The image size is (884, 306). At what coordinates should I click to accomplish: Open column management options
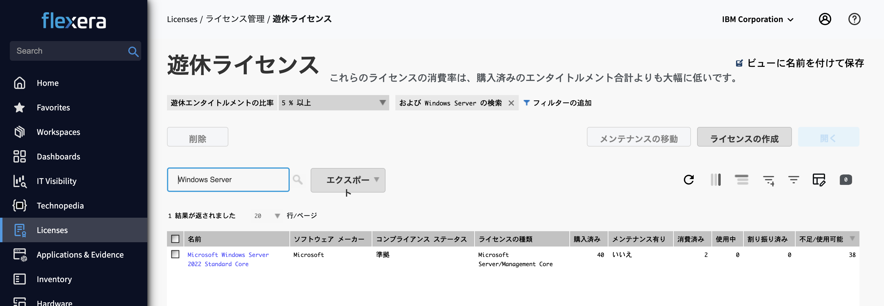pos(715,180)
